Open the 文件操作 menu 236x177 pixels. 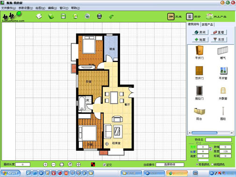pyautogui.click(x=8, y=8)
